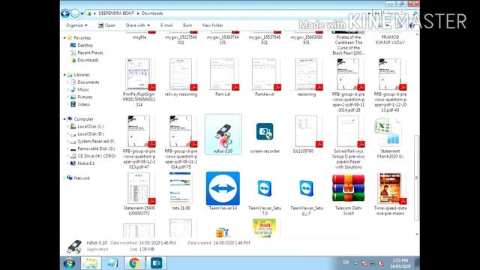The height and width of the screenshot is (270, 480).
Task: Open the Organize menu
Action: (x=76, y=25)
